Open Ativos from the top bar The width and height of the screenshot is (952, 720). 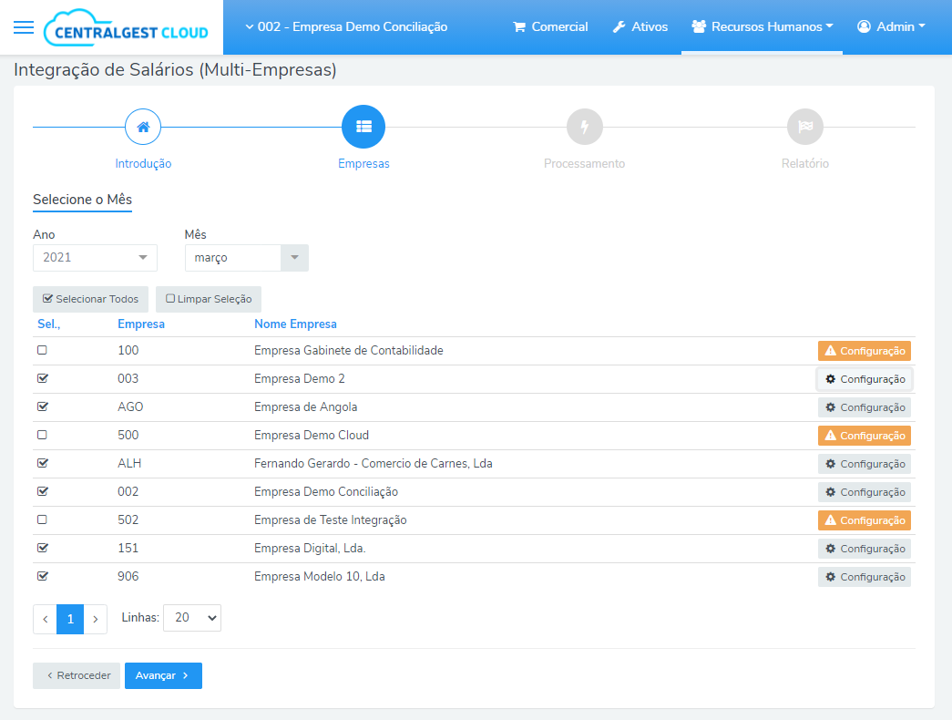pos(640,26)
